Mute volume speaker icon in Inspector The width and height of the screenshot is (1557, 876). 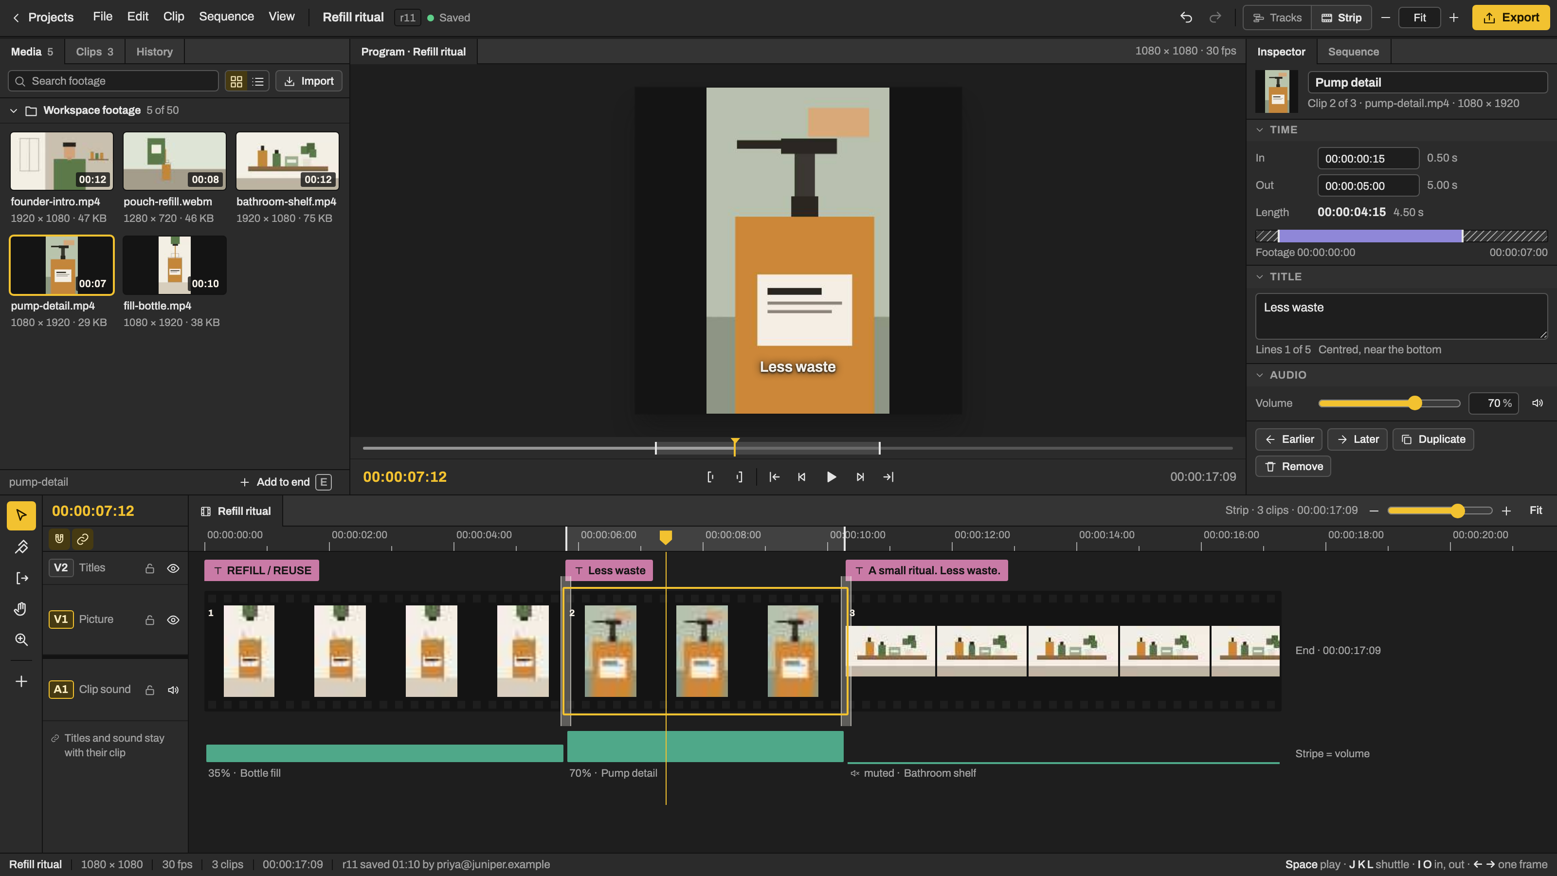click(x=1538, y=403)
